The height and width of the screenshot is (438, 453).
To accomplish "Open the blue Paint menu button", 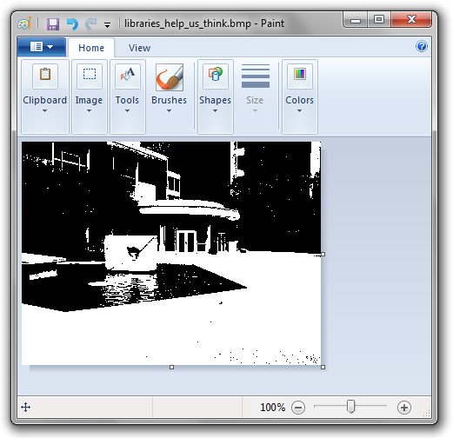I will (x=42, y=47).
